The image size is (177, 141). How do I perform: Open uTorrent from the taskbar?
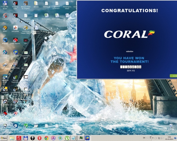point(67,138)
